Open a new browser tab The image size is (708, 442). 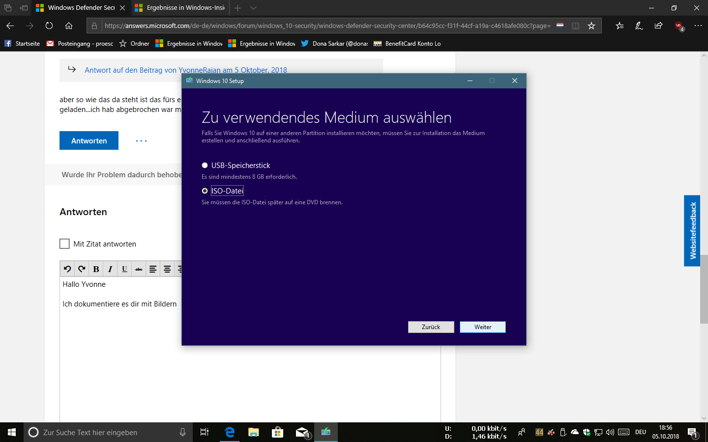click(237, 8)
